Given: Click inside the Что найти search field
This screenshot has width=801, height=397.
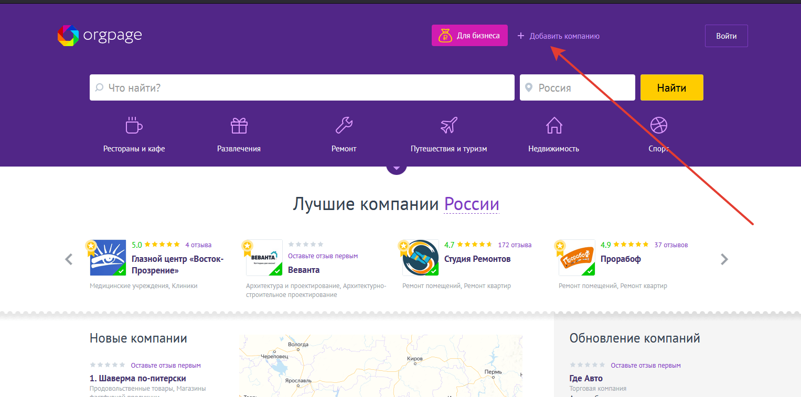Looking at the screenshot, I should click(x=262, y=87).
